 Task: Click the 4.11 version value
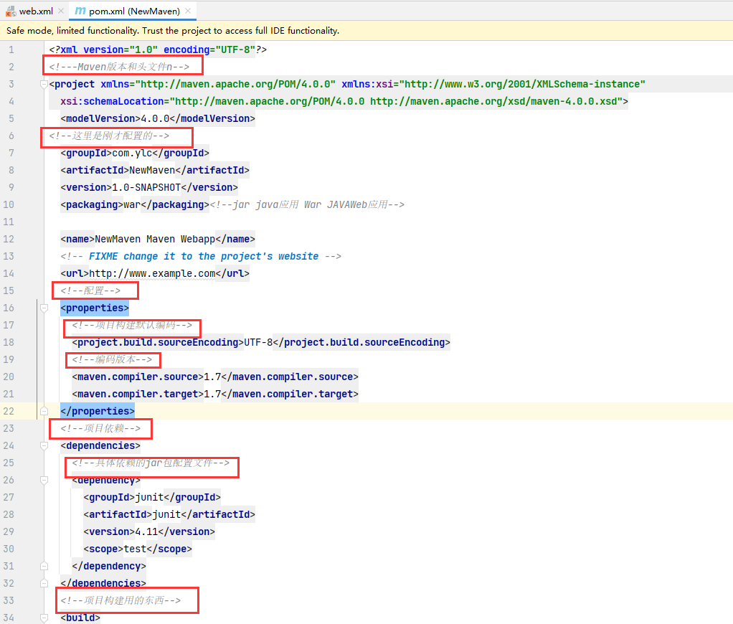tap(146, 532)
